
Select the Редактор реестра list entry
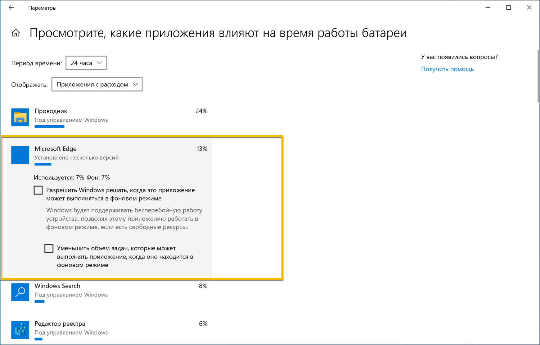click(108, 330)
